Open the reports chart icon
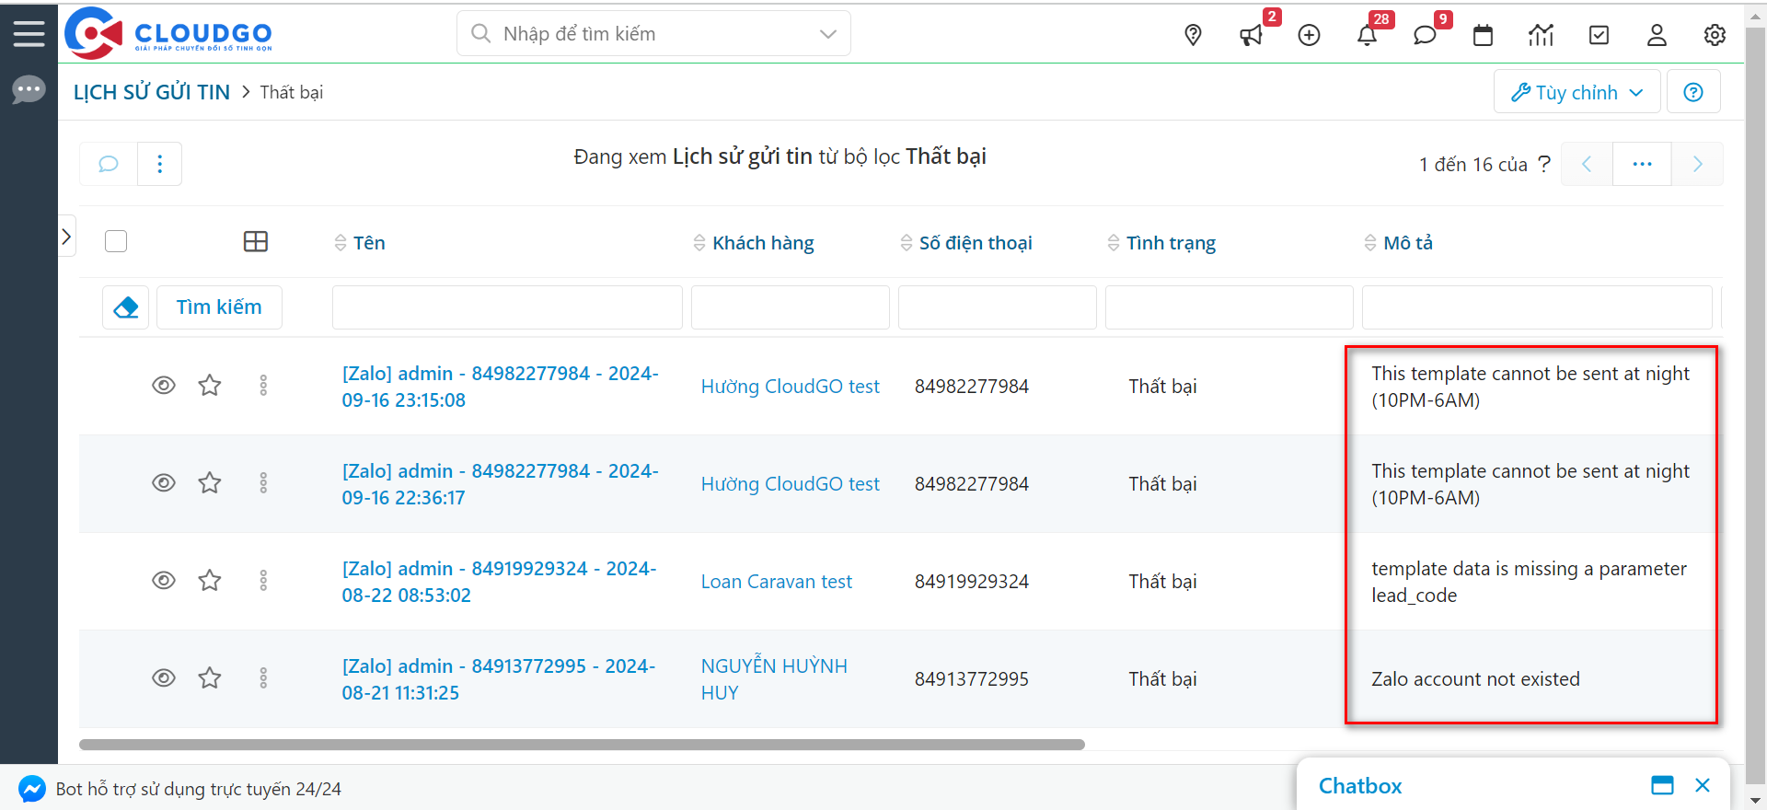 coord(1541,35)
